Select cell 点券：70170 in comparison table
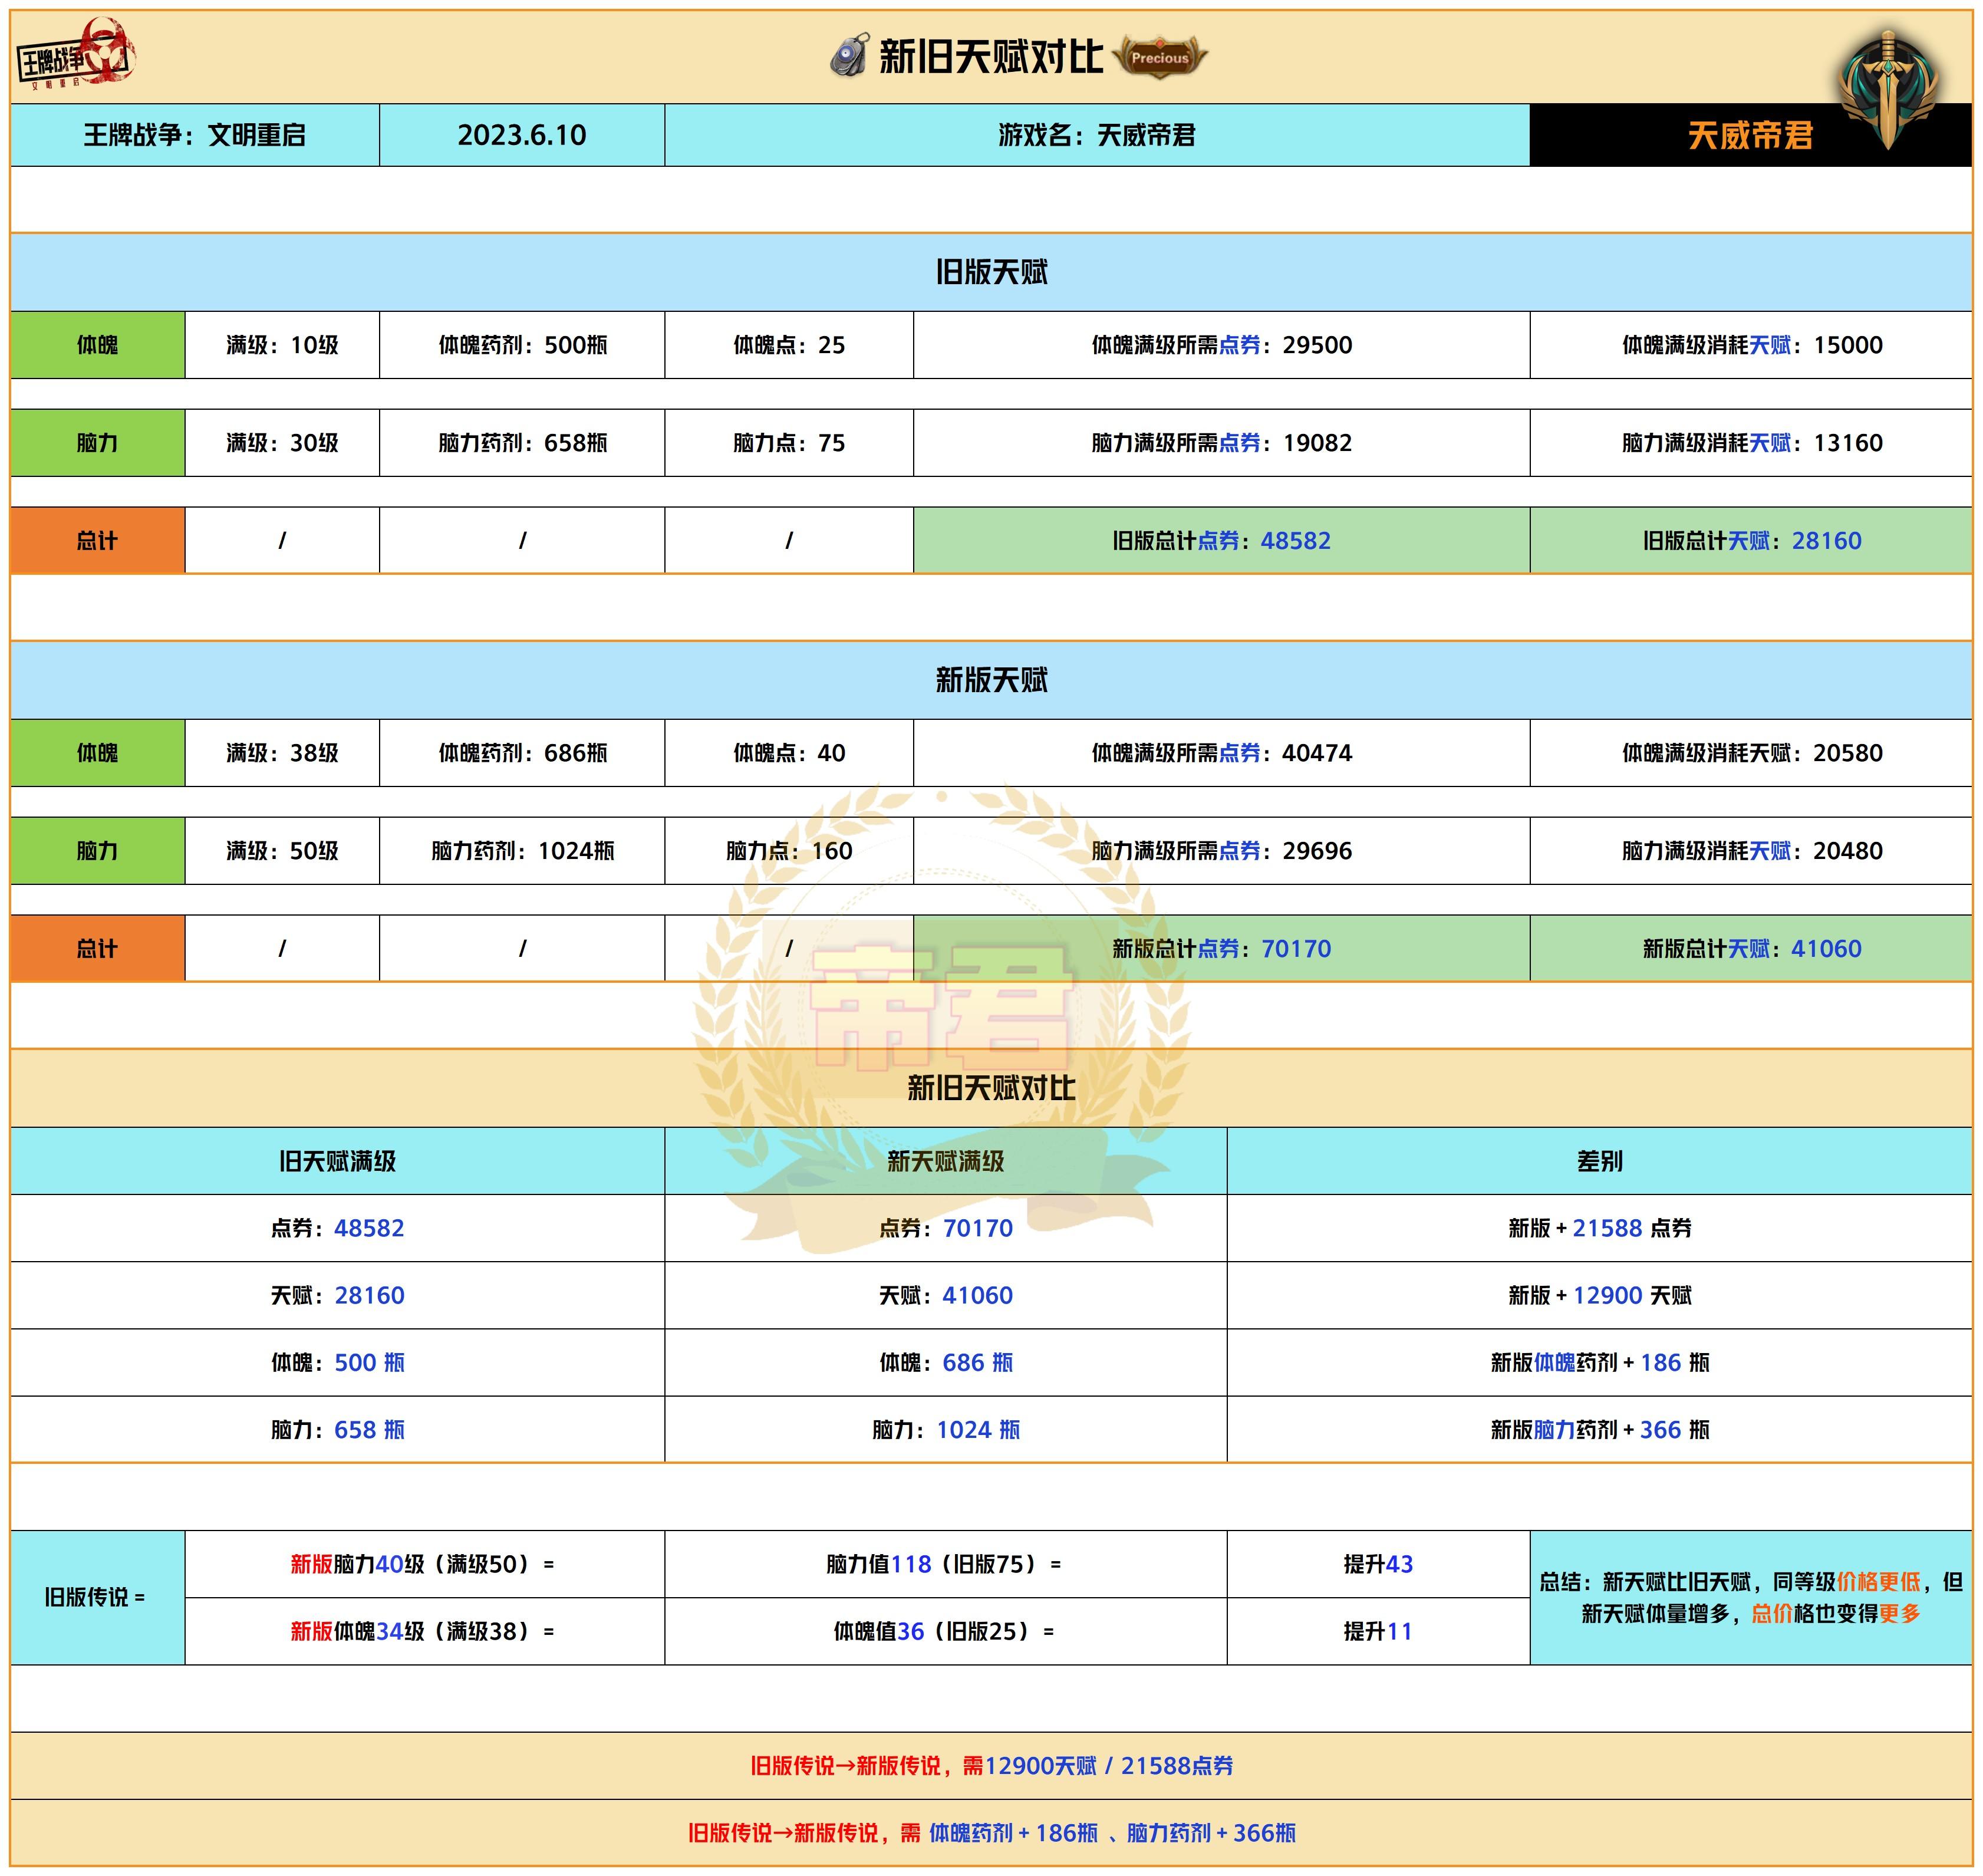The height and width of the screenshot is (1876, 1983). (x=945, y=1228)
